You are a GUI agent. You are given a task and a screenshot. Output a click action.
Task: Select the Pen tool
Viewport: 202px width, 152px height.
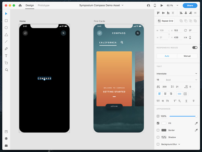6,49
